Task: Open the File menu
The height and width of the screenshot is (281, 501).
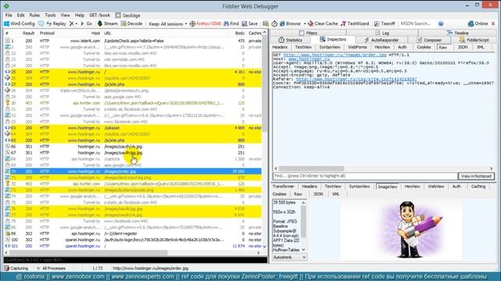Action: point(9,16)
